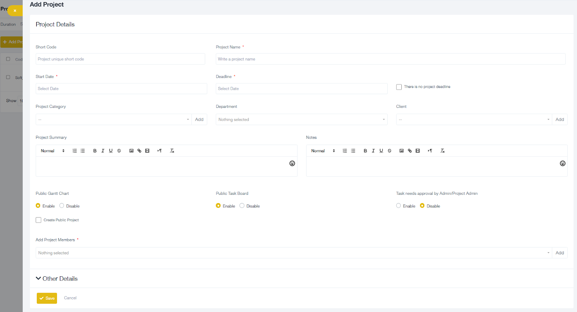
Task: Select Disable for Task needs approval
Action: [x=422, y=206]
